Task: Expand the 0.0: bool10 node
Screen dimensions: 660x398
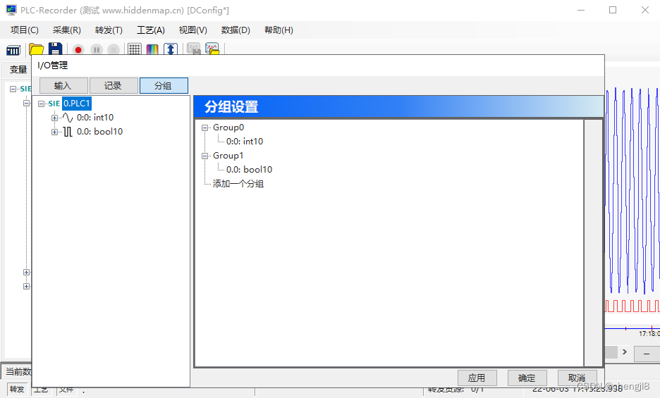Action: tap(55, 132)
